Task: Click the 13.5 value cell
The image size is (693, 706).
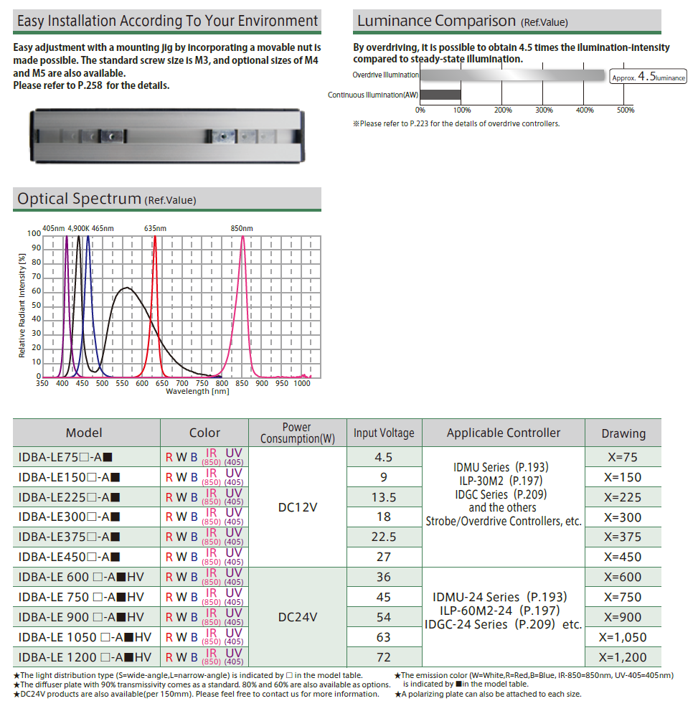Action: pos(384,497)
